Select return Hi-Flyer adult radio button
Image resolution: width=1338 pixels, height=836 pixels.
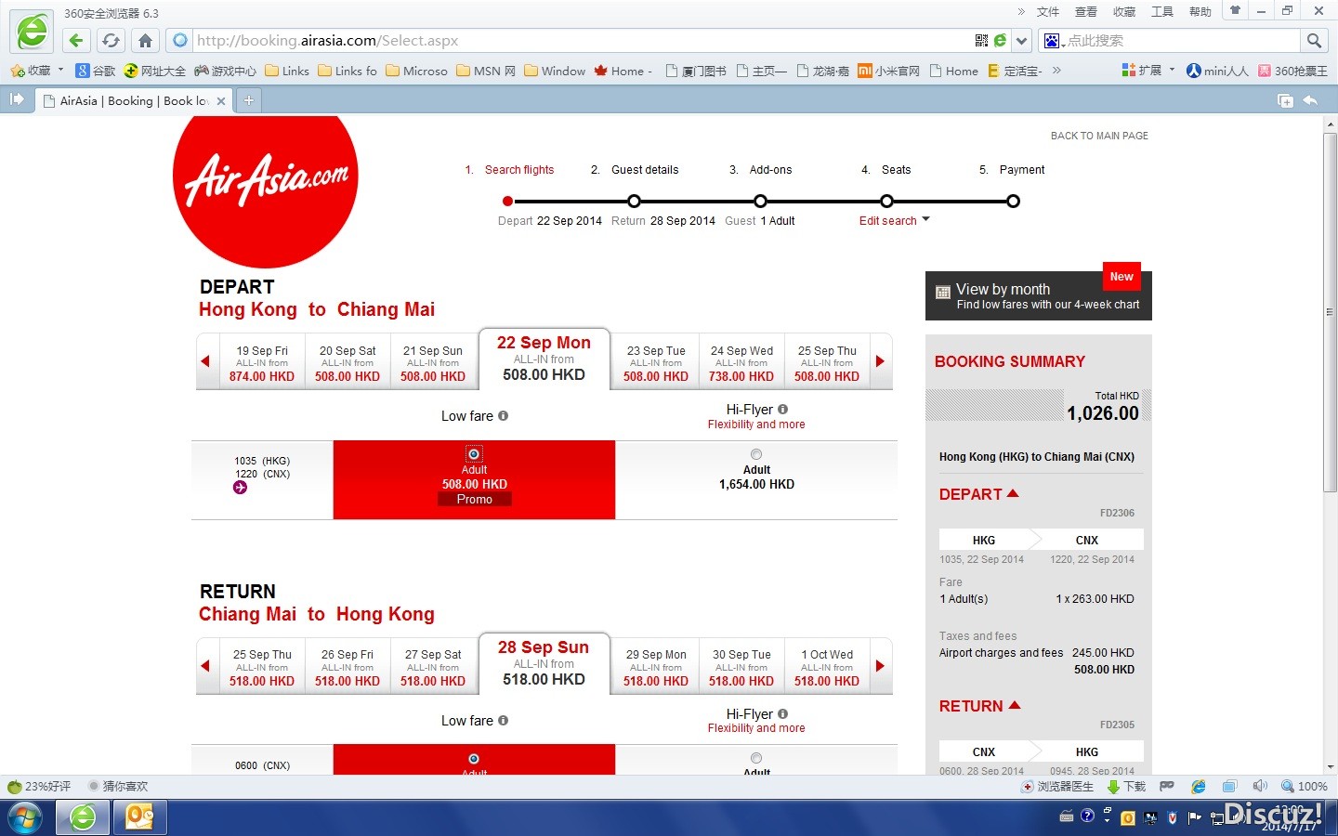(x=756, y=759)
